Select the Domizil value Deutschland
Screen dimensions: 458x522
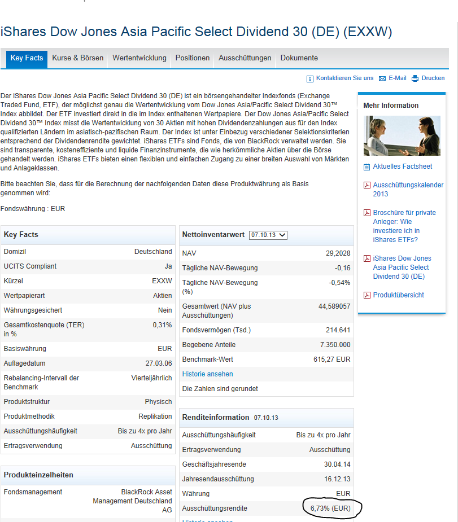click(153, 252)
